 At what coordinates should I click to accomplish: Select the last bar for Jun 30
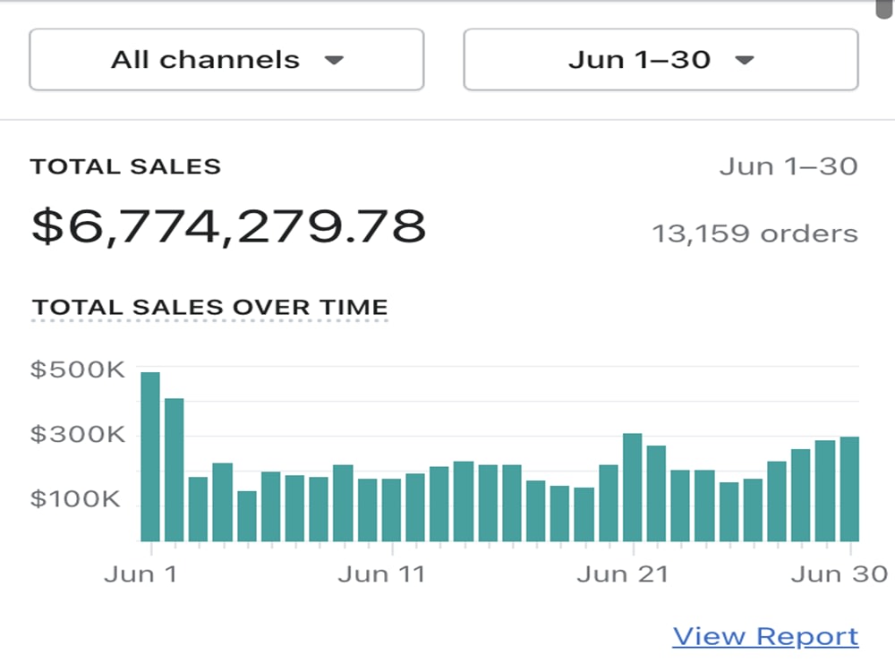coord(849,489)
